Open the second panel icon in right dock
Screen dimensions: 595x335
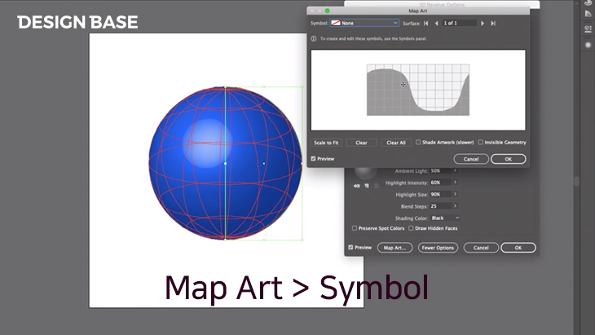[588, 14]
